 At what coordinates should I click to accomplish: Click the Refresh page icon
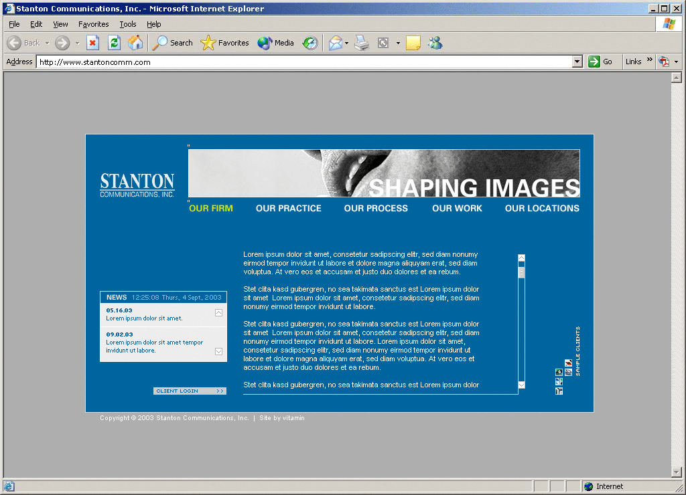click(114, 43)
